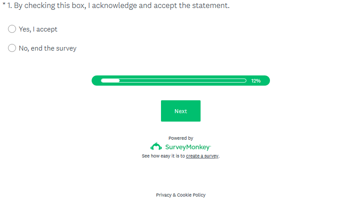354x209 pixels.
Task: Click the "Powered by" text
Action: (181, 138)
